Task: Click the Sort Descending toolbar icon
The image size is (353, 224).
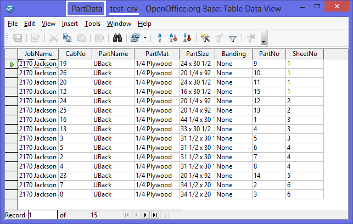Action: (x=187, y=38)
